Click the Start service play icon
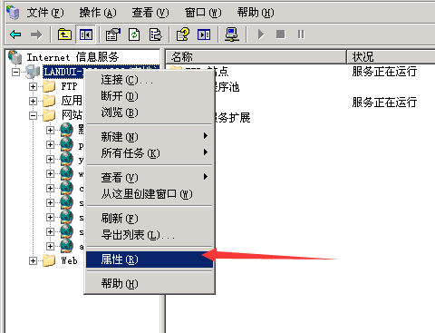435x333 pixels. (261, 34)
